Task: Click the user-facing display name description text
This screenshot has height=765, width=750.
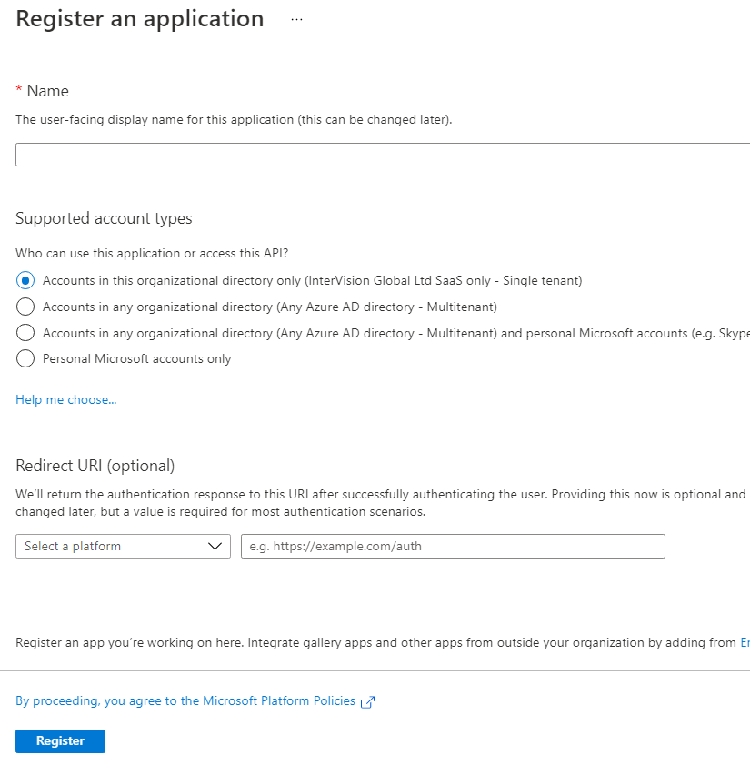Action: click(234, 119)
